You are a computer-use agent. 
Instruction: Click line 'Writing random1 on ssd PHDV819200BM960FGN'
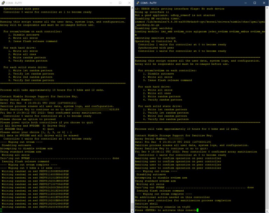[35, 200]
